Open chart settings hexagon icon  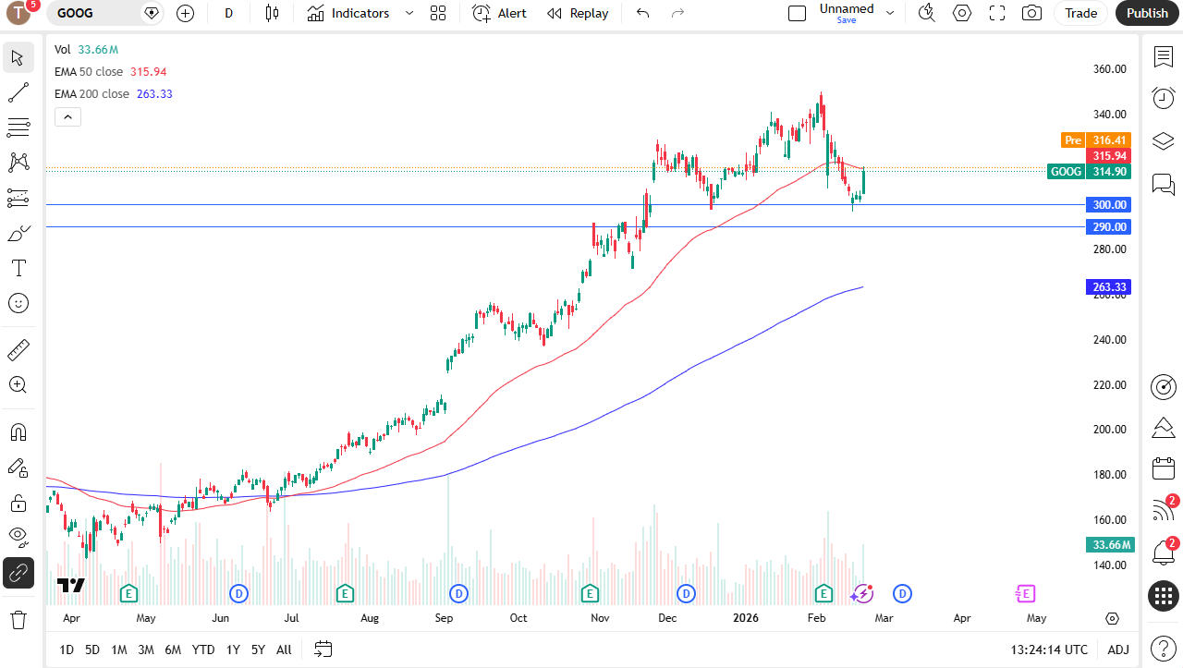pyautogui.click(x=962, y=13)
